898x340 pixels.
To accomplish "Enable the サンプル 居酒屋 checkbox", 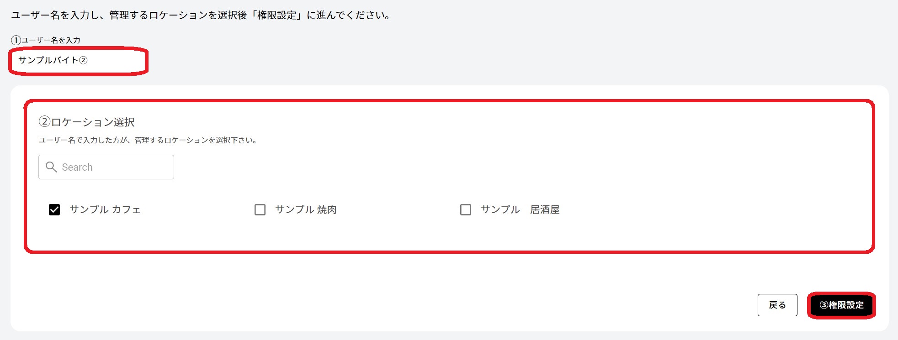I will pyautogui.click(x=466, y=209).
